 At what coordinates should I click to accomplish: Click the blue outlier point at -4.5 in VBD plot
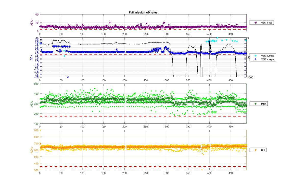click(x=68, y=77)
